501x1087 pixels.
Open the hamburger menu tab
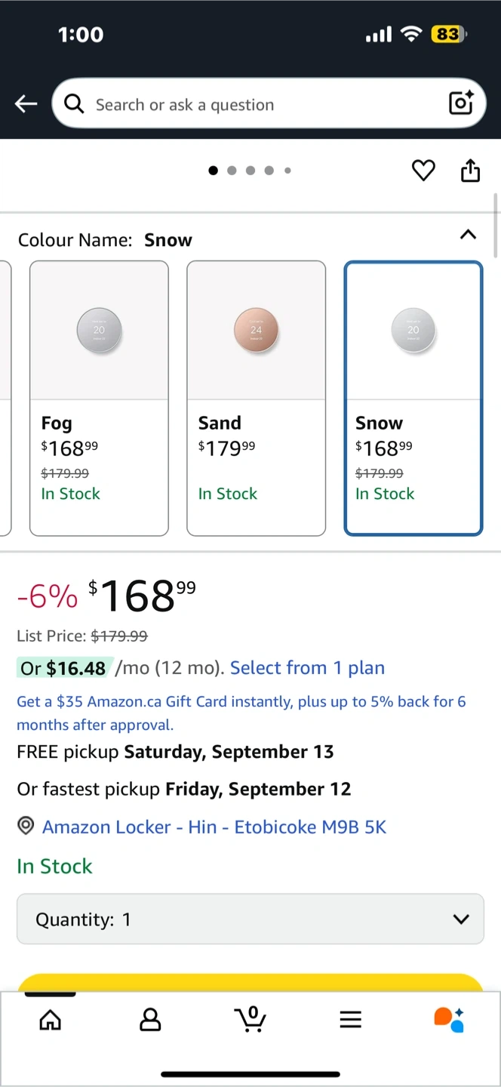click(x=350, y=1020)
